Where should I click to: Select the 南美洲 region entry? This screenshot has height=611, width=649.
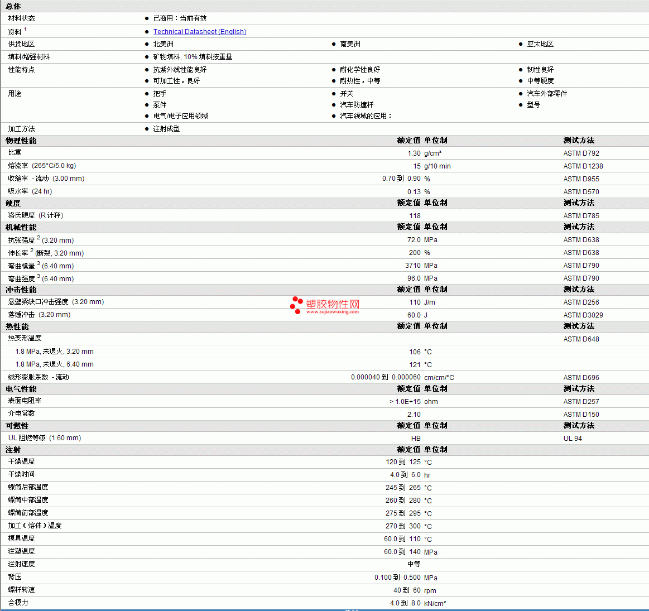point(350,44)
